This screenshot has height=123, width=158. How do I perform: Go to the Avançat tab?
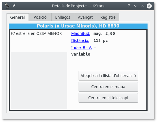click(x=85, y=17)
